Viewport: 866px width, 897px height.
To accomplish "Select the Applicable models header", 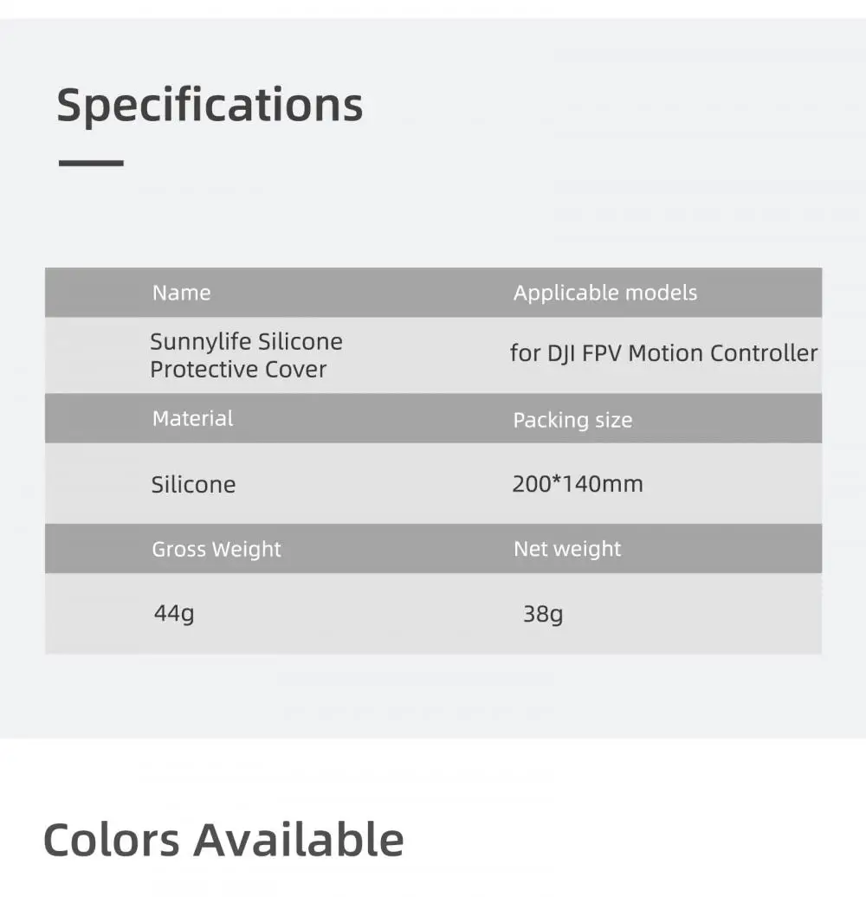I will 604,293.
